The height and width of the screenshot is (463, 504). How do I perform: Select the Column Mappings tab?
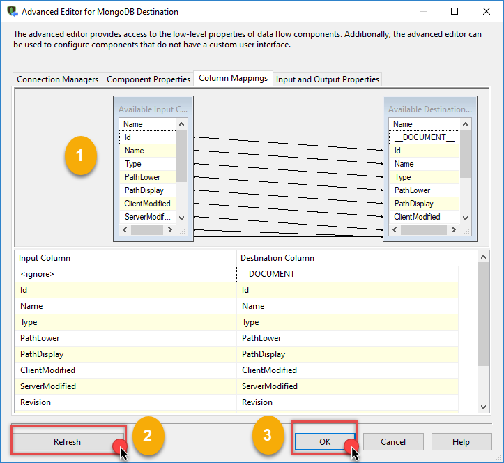coord(233,78)
